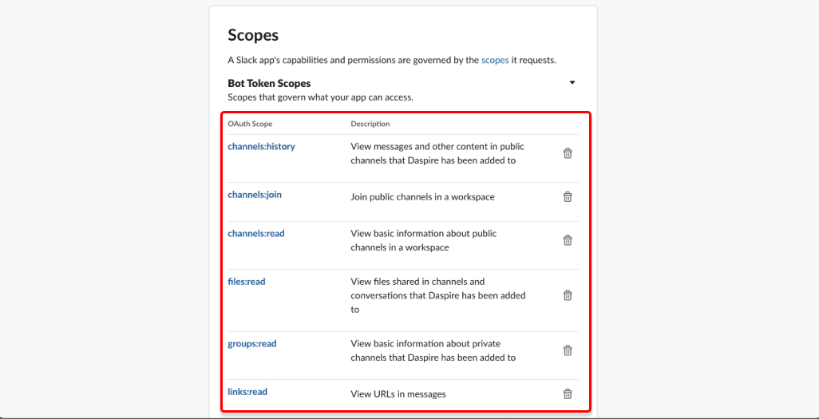Viewport: 819px width, 419px height.
Task: Click the Scopes page heading
Action: [253, 36]
